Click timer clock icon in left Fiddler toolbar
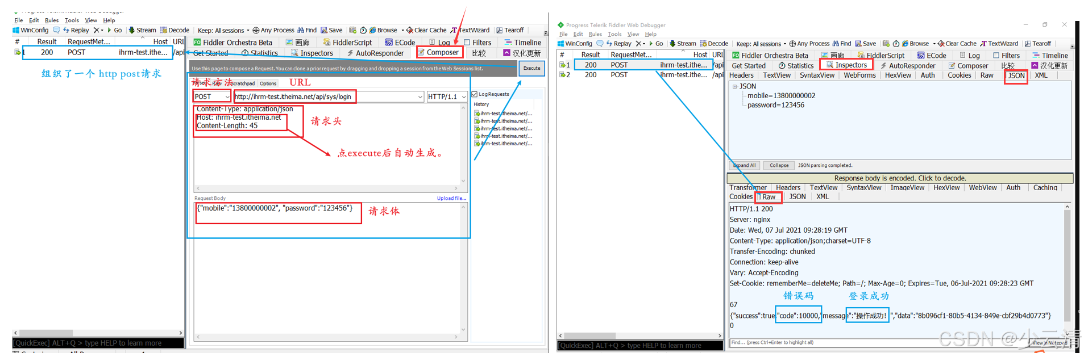 363,30
